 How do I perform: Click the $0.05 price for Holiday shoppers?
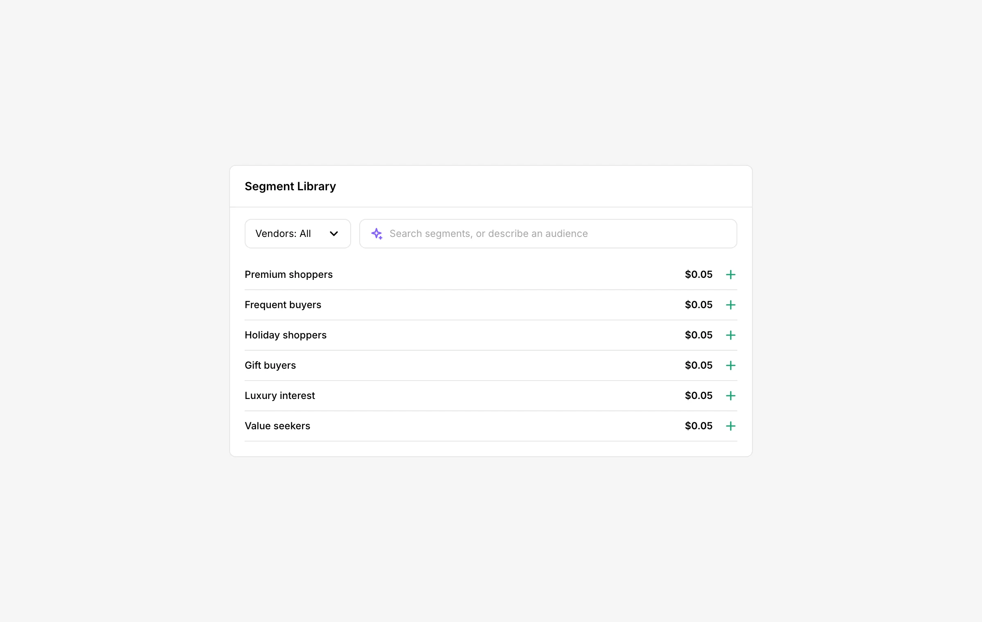point(699,335)
